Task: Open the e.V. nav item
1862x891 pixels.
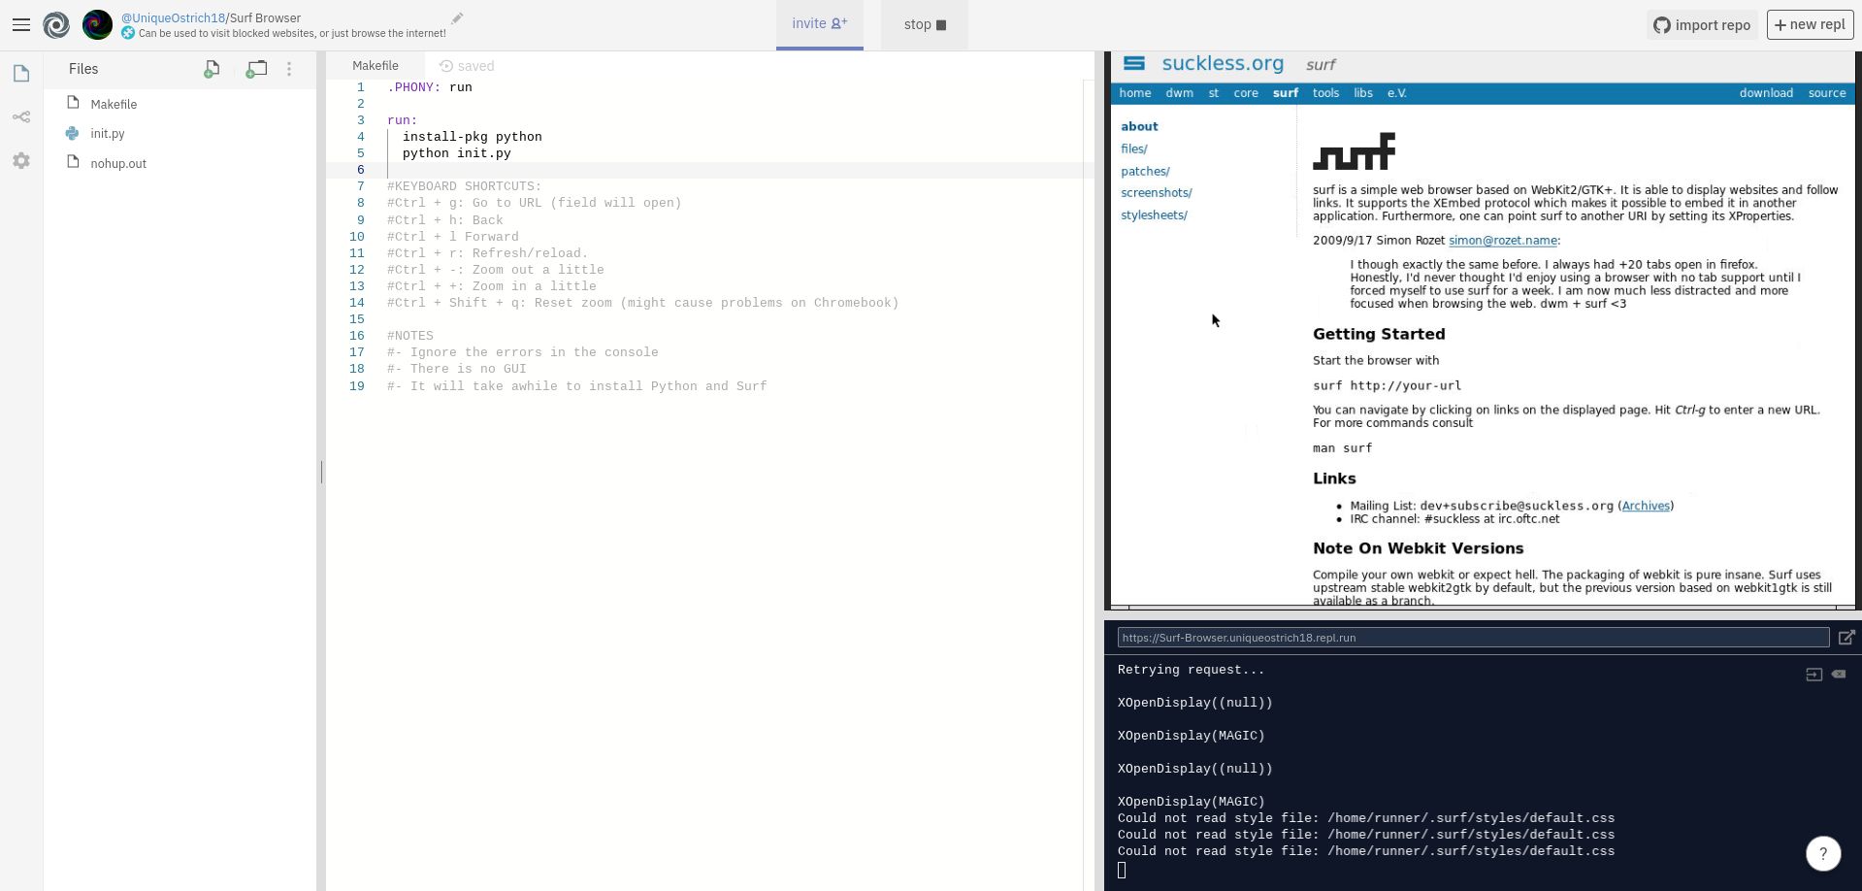Action: pyautogui.click(x=1397, y=93)
